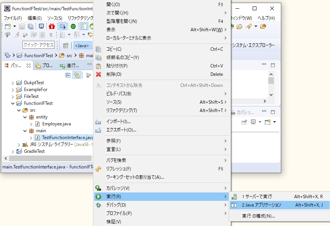Click the New wizard toolbar icon

pos(8,27)
